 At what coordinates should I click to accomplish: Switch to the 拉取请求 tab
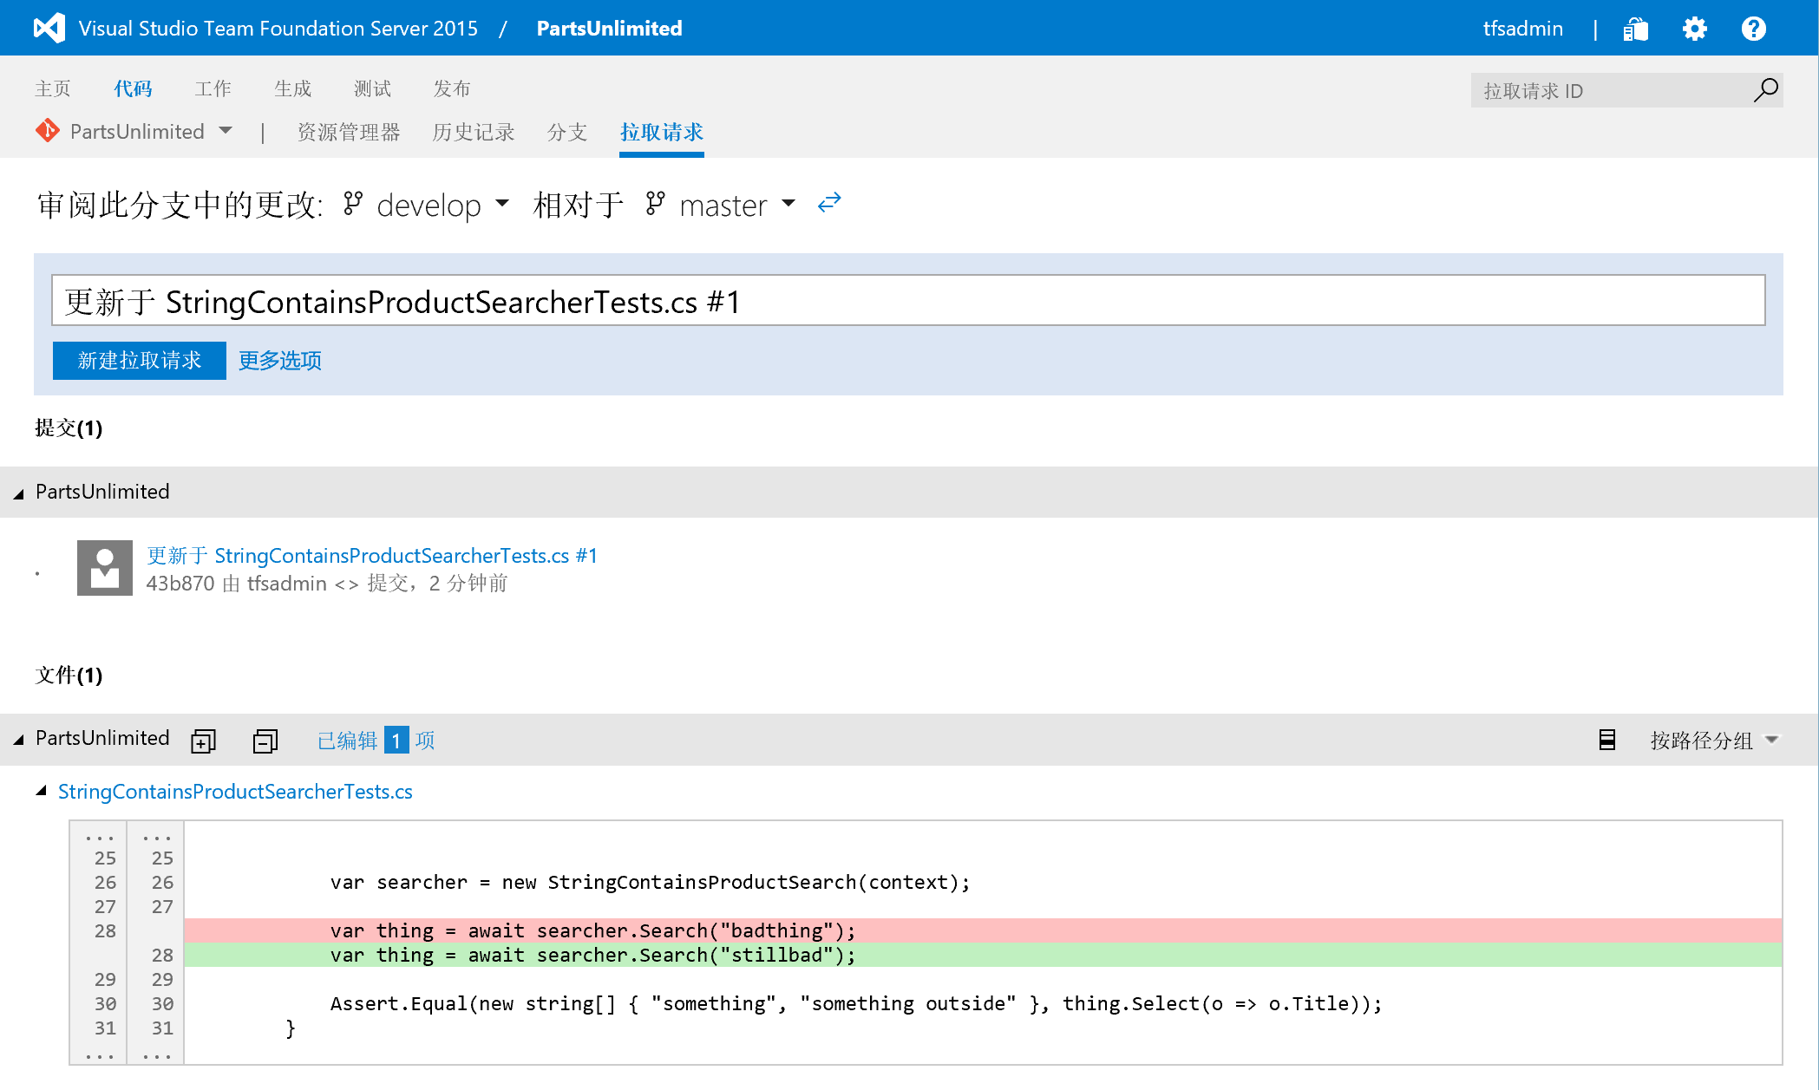[x=662, y=132]
